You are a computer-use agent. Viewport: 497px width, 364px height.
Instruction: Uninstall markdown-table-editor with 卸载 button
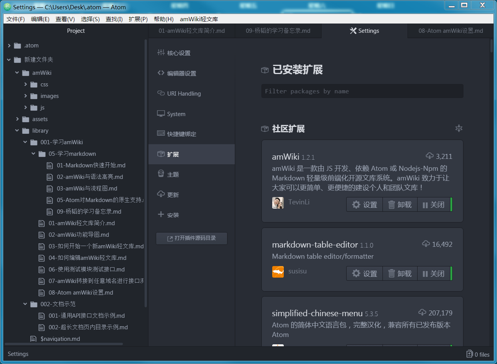click(400, 274)
